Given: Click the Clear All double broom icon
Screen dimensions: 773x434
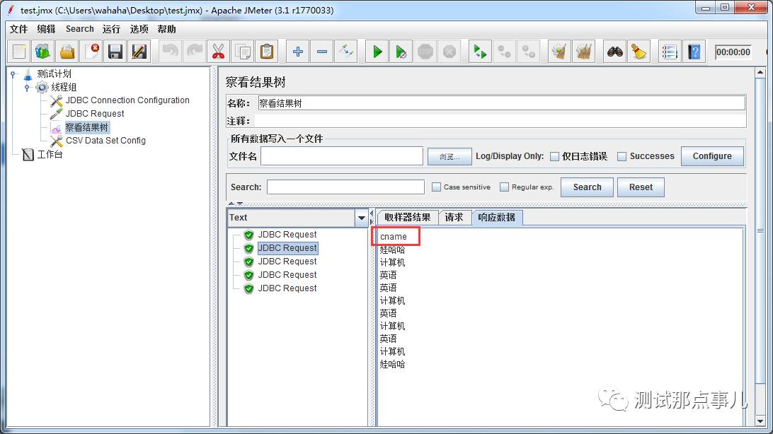Looking at the screenshot, I should (583, 52).
